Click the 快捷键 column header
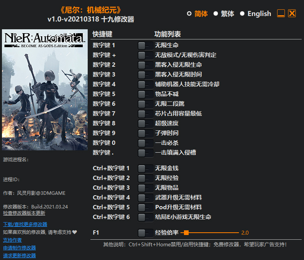The image size is (304, 260). click(x=103, y=34)
